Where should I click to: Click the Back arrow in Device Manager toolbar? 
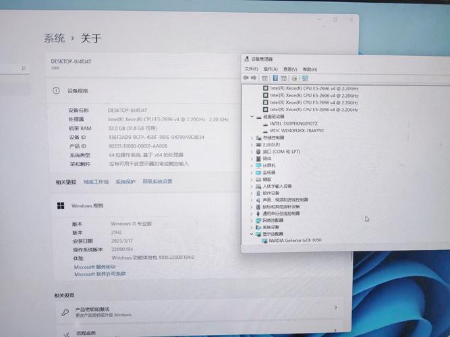tap(246, 78)
